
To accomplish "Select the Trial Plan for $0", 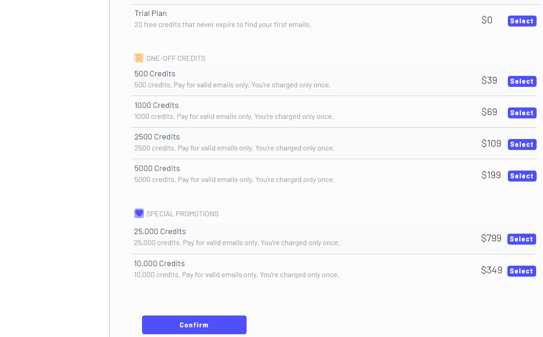I will click(x=522, y=21).
